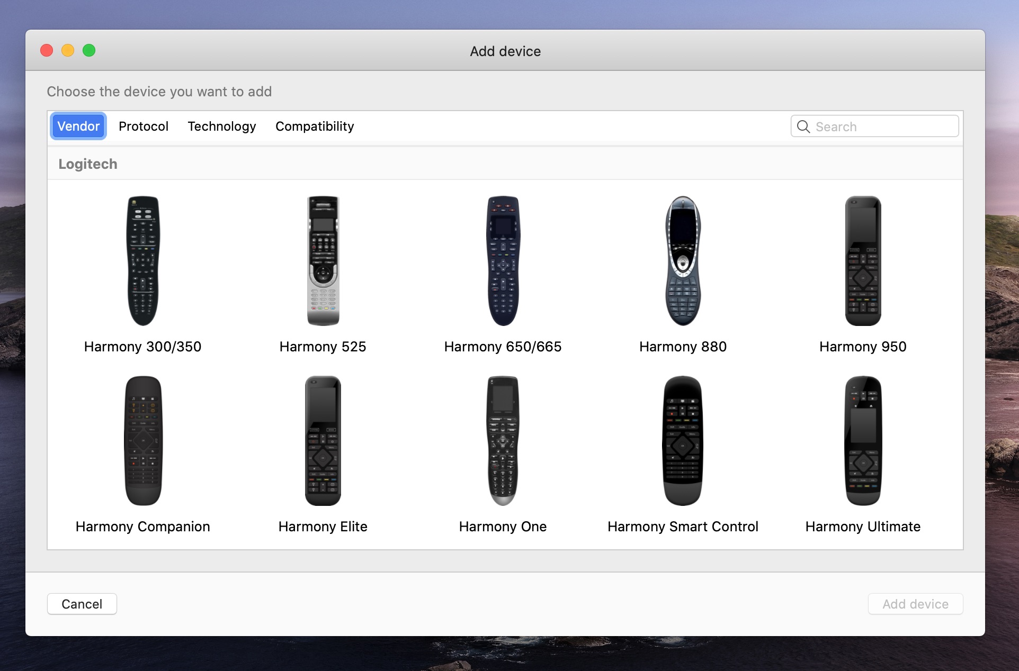Screen dimensions: 1019x671
Task: Switch to the Vendor tab
Action: coord(78,126)
